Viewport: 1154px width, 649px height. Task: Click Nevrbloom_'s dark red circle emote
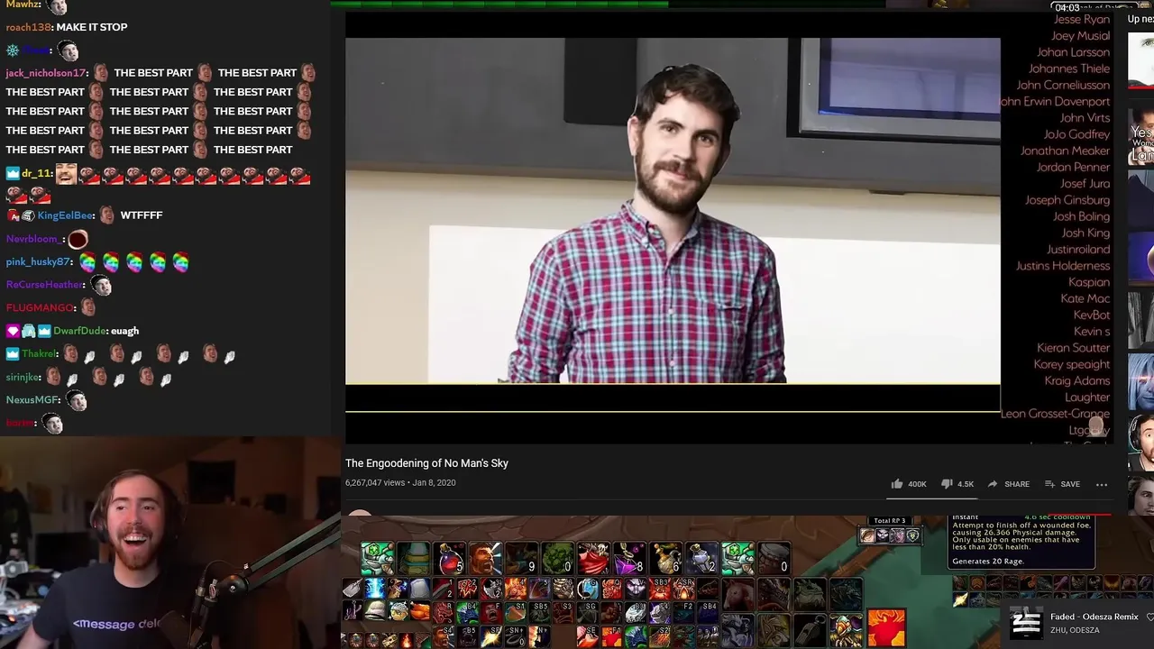coord(78,239)
